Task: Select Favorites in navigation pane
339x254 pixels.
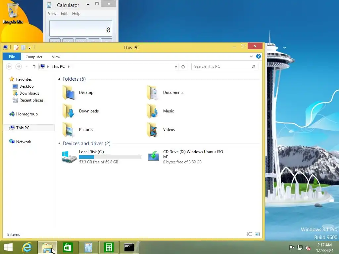Action: click(24, 79)
